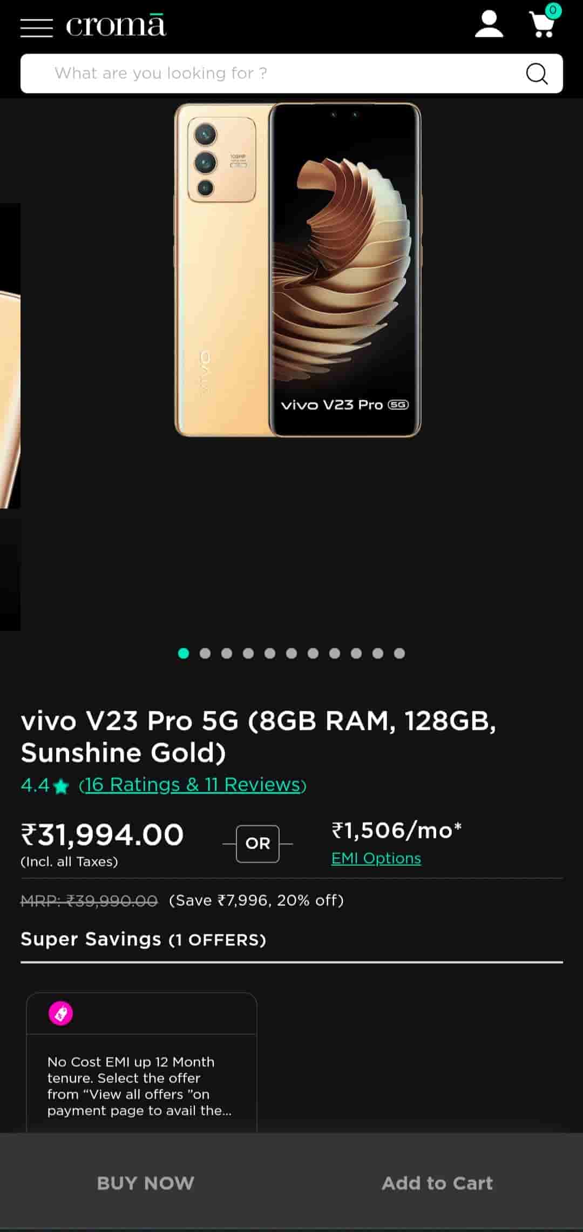Click the 'What are you looking for' field
Screen dimensions: 583x1232
click(x=291, y=73)
